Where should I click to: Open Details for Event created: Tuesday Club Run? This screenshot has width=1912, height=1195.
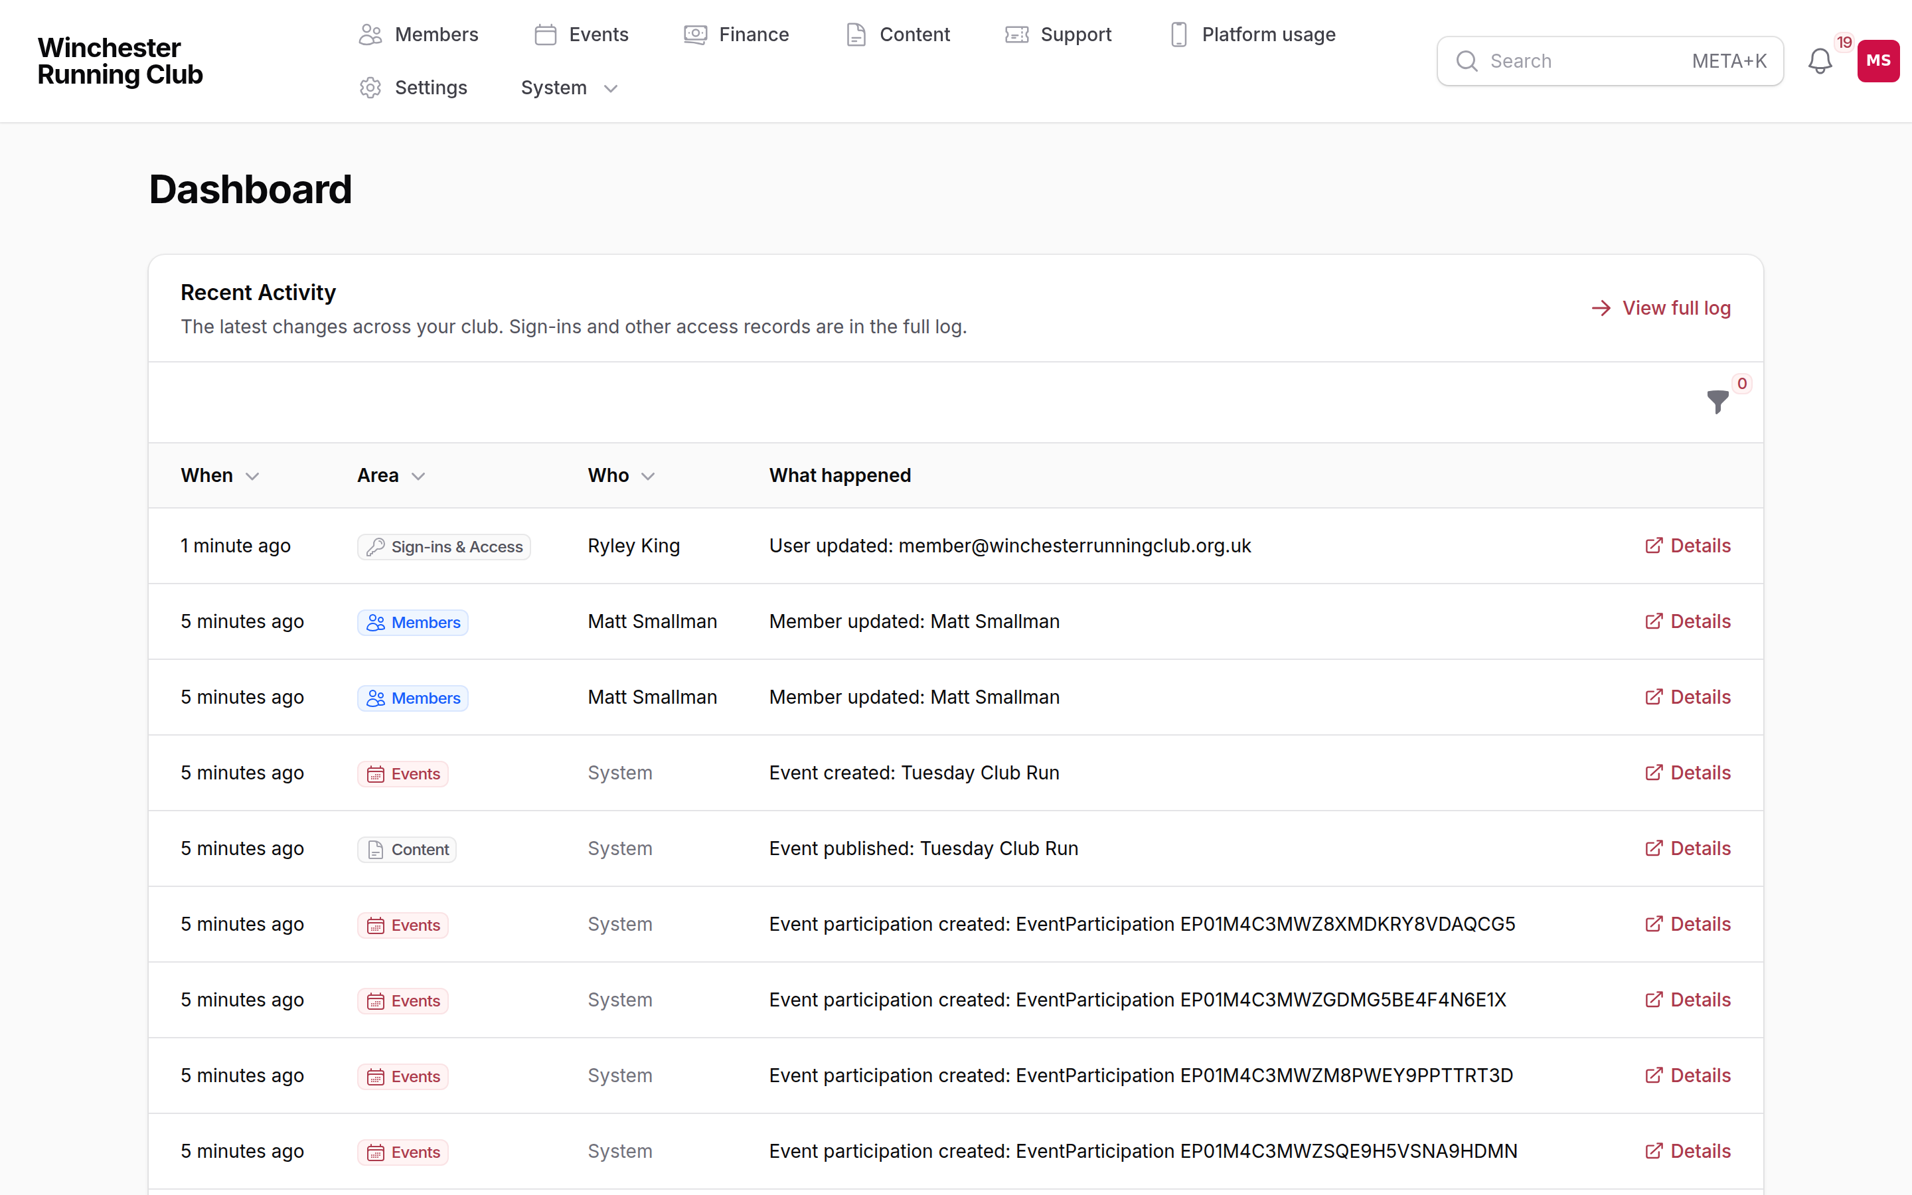(1688, 772)
